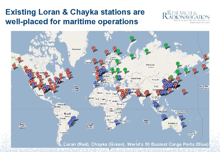
Task: Select the Kazakhstan country label
Action: tap(136, 78)
